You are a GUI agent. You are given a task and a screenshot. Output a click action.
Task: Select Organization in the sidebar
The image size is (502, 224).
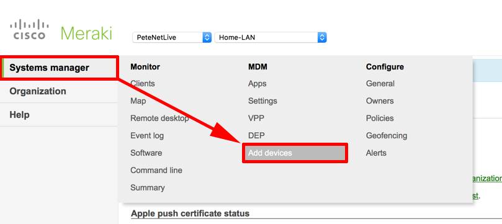pos(38,91)
